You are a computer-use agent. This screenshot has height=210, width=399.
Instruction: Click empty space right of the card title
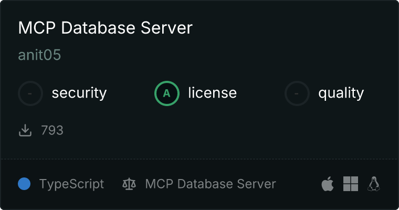tap(294, 28)
